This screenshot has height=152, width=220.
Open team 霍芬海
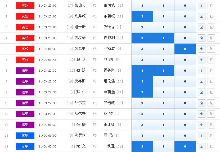tap(109, 70)
